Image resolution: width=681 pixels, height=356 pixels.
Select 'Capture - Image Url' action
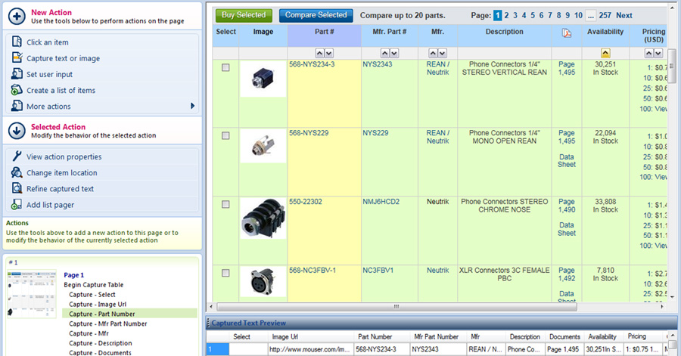coord(98,305)
